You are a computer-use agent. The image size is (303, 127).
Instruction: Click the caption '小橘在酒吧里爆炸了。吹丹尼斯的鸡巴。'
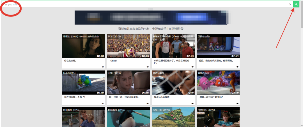[172, 62]
